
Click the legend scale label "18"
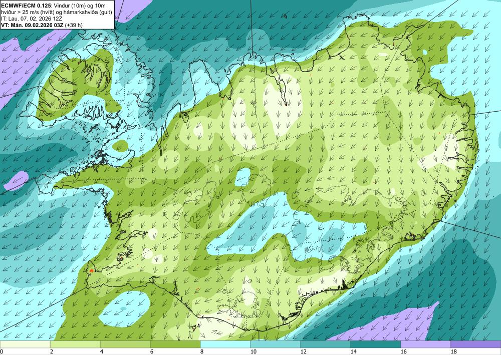point(454,351)
